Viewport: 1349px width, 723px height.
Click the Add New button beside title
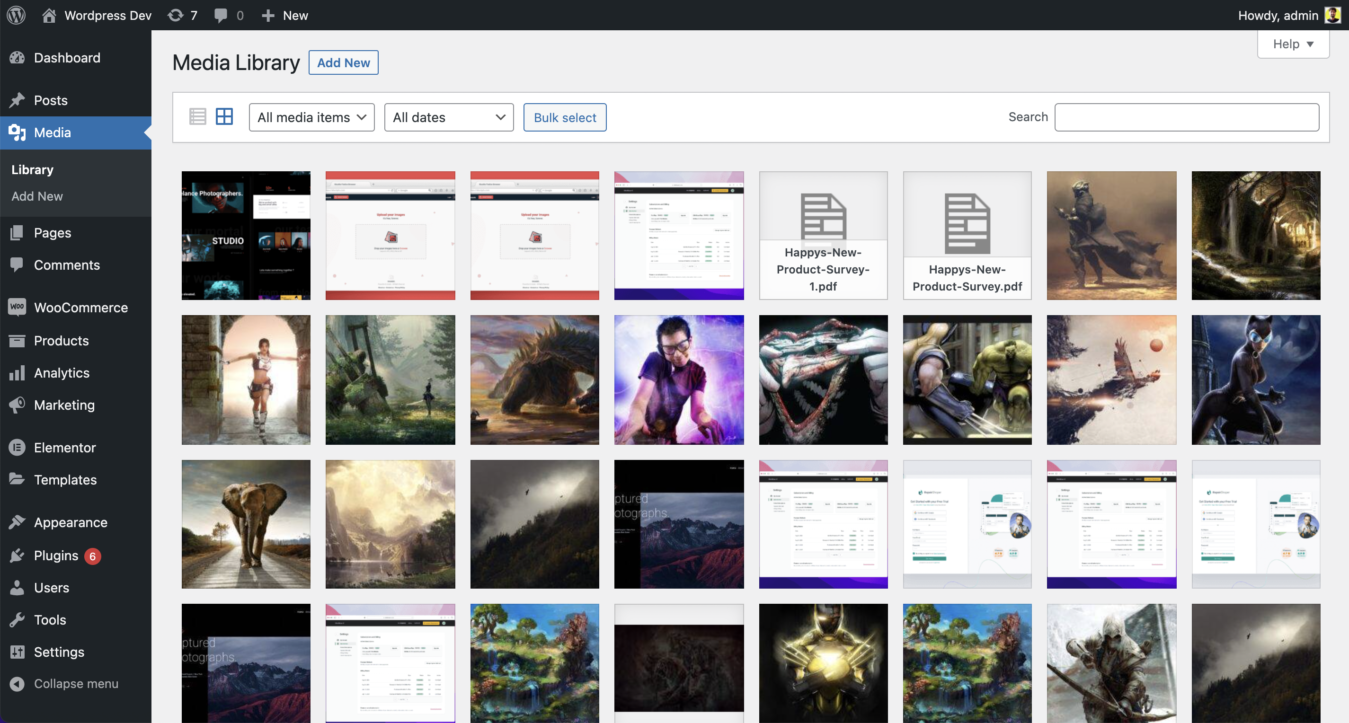(x=343, y=63)
